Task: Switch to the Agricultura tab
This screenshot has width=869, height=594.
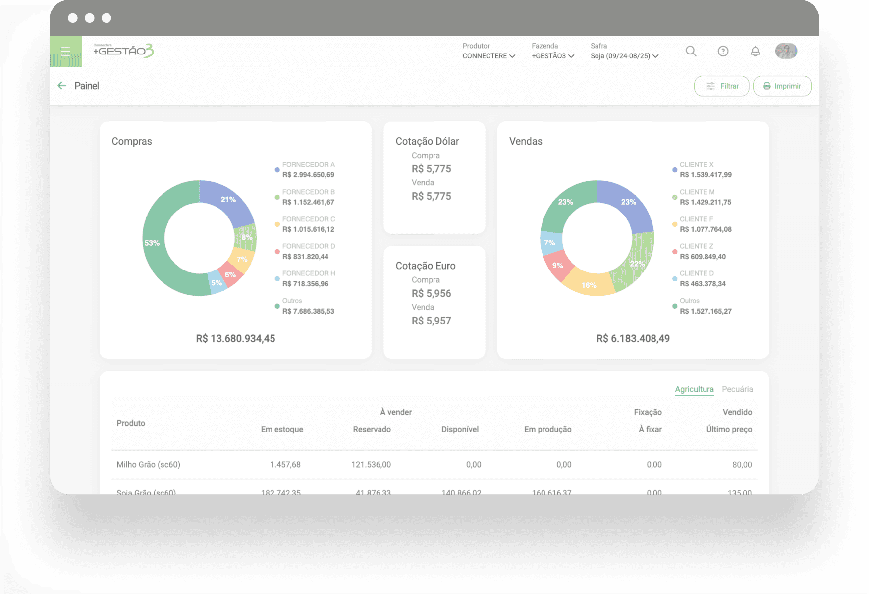Action: click(x=694, y=389)
